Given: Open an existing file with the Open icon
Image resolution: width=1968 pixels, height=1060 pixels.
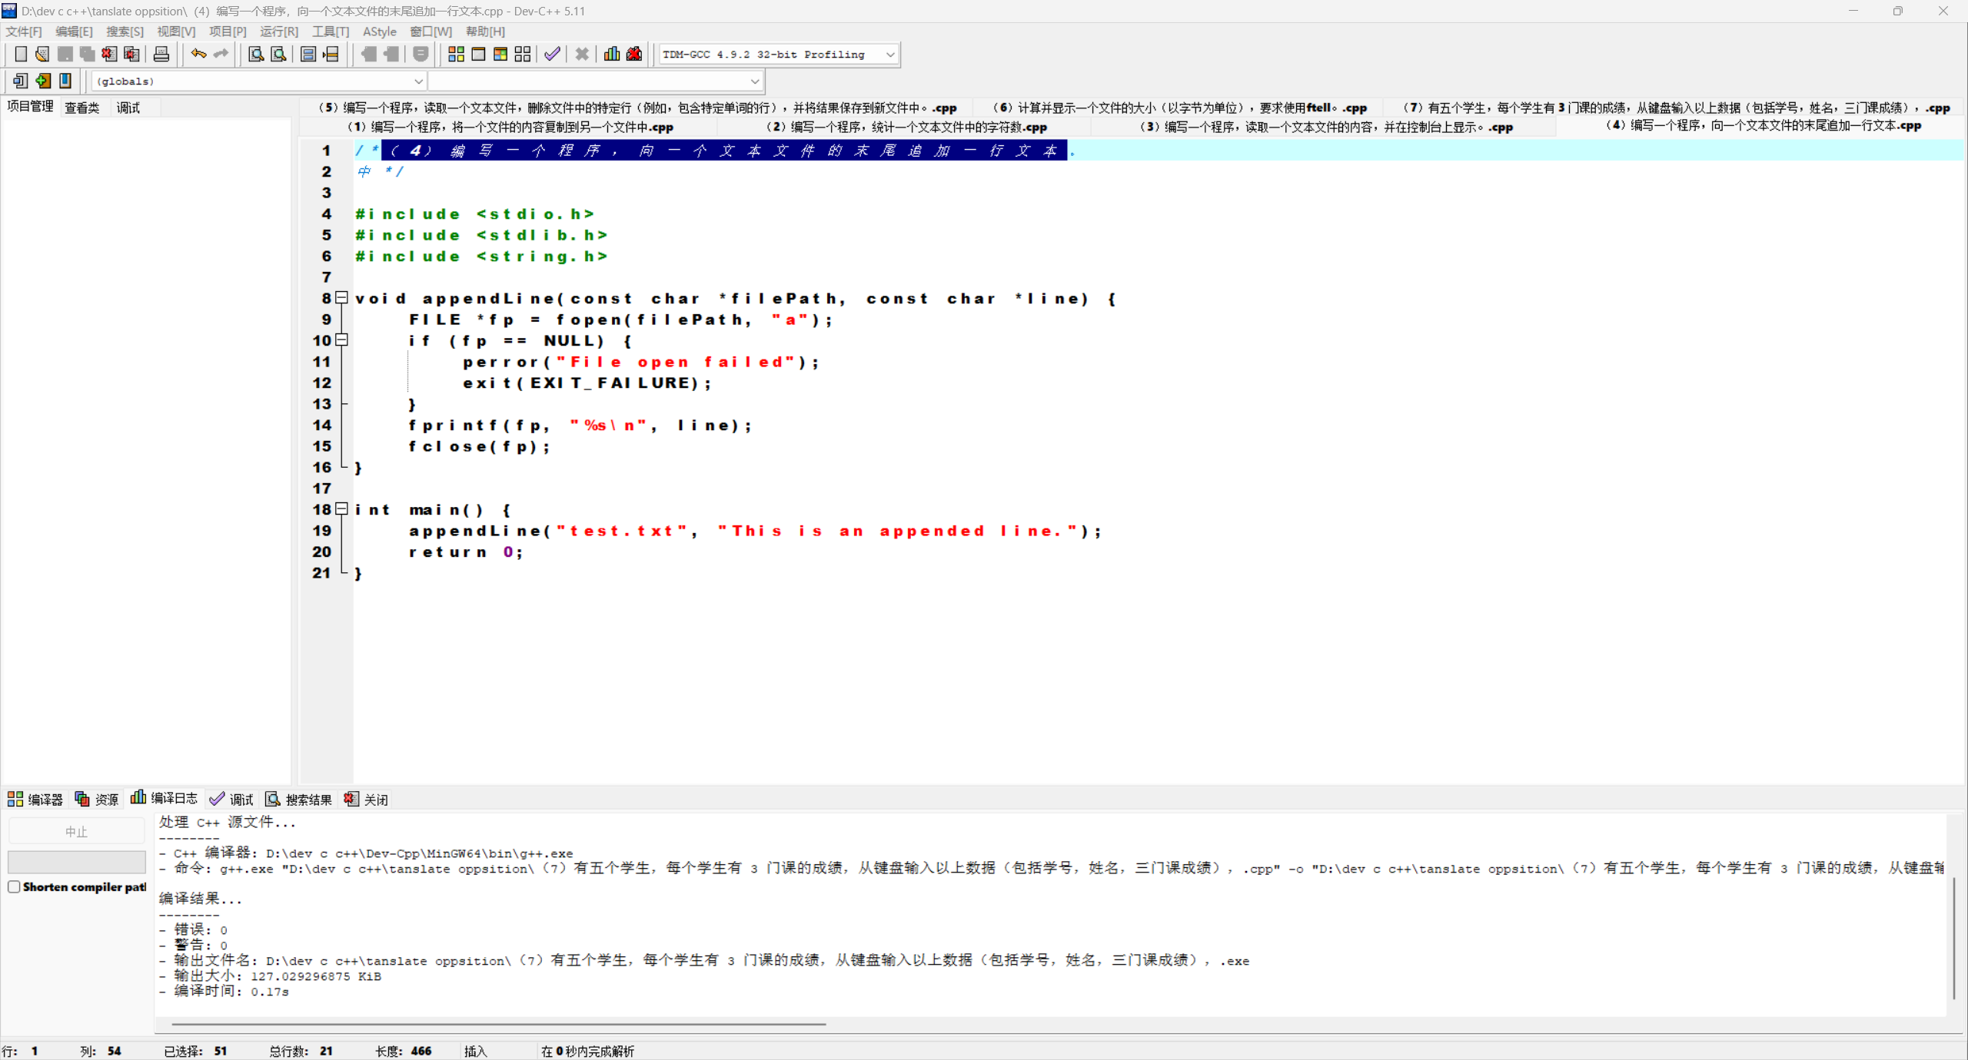Looking at the screenshot, I should (x=42, y=54).
